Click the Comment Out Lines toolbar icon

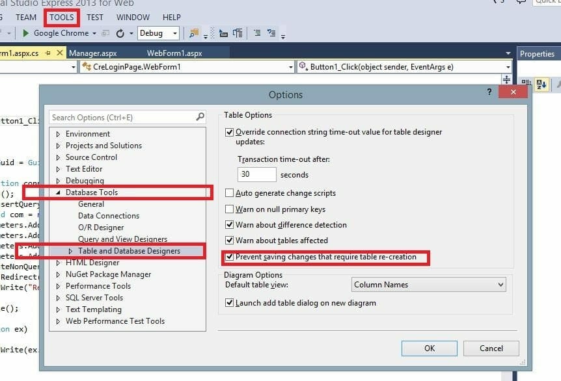click(x=257, y=33)
